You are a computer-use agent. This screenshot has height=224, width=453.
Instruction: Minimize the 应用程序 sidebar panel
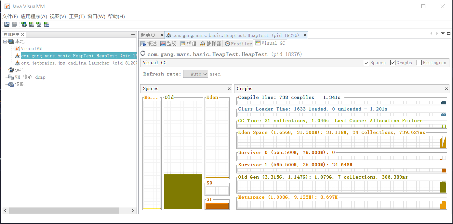click(x=133, y=34)
